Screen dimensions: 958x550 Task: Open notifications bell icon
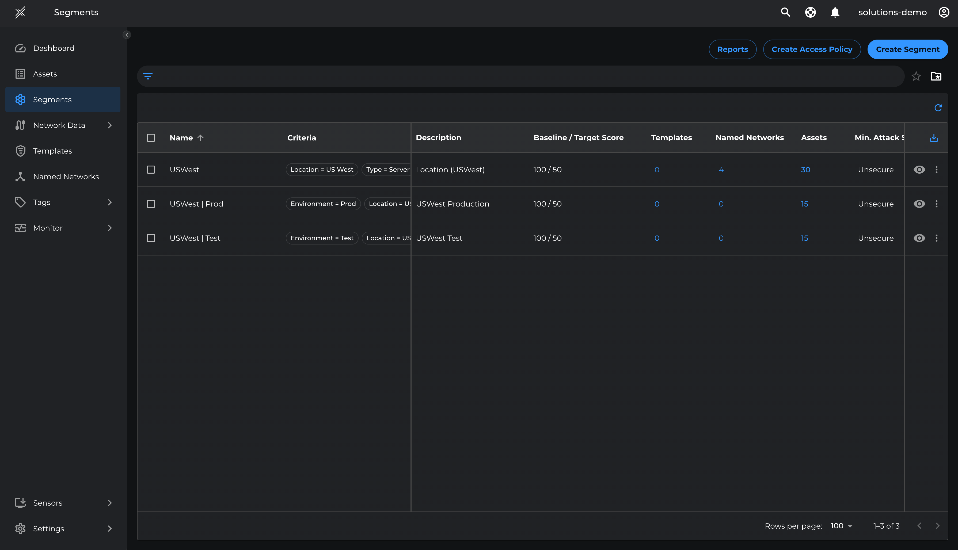click(x=835, y=13)
